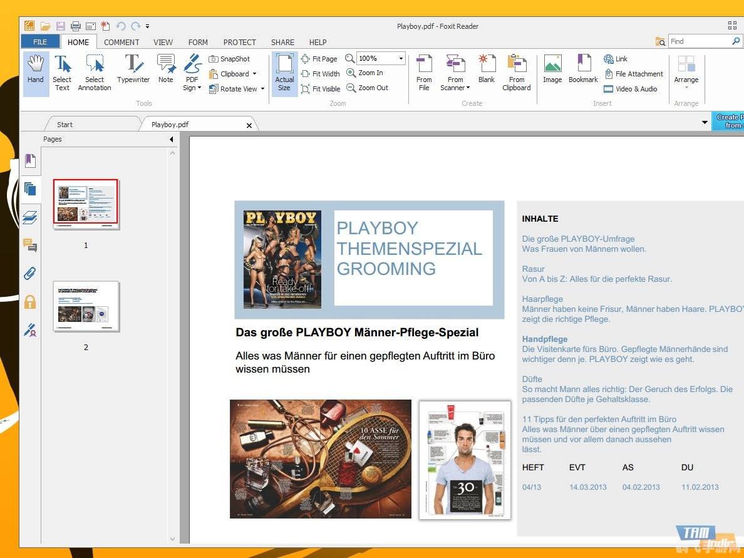Select the Hand tool

pos(35,71)
